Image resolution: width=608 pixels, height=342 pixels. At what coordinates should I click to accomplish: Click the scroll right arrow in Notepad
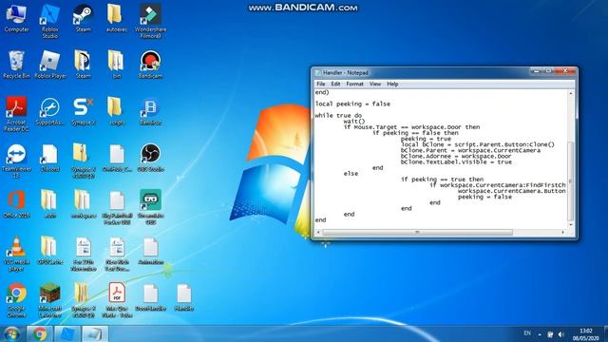(563, 232)
